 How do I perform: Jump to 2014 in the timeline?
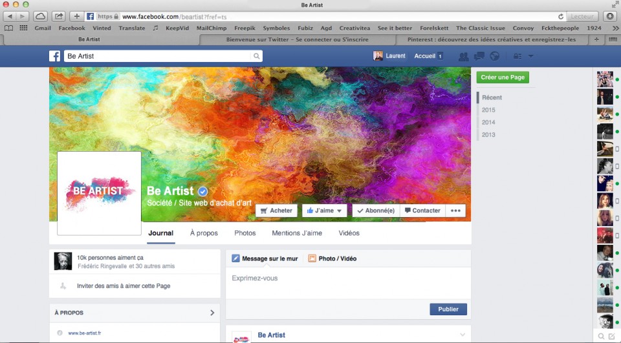pos(488,122)
